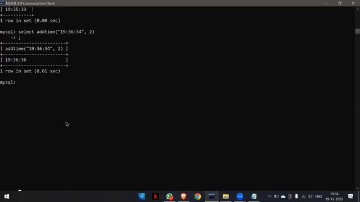Click the microphone tray icon
Image resolution: width=360 pixels, height=202 pixels.
[296, 196]
